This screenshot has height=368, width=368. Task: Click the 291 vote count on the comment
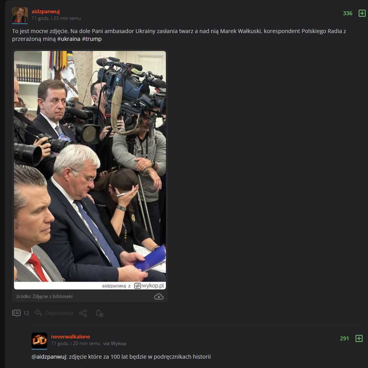pos(344,339)
